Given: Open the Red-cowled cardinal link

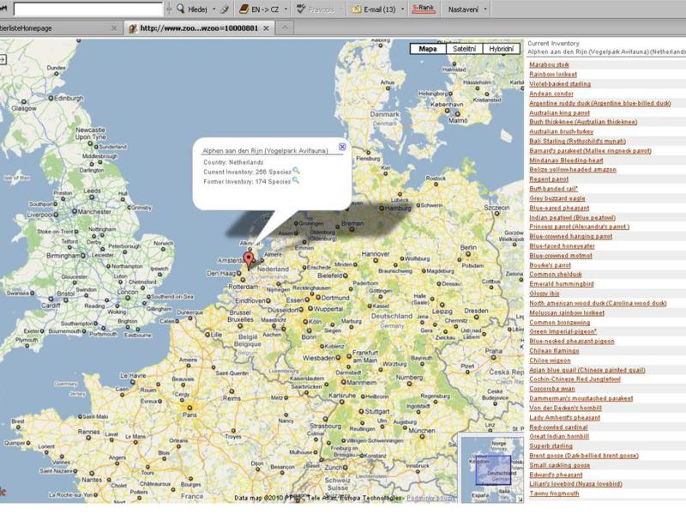Looking at the screenshot, I should pyautogui.click(x=558, y=427).
